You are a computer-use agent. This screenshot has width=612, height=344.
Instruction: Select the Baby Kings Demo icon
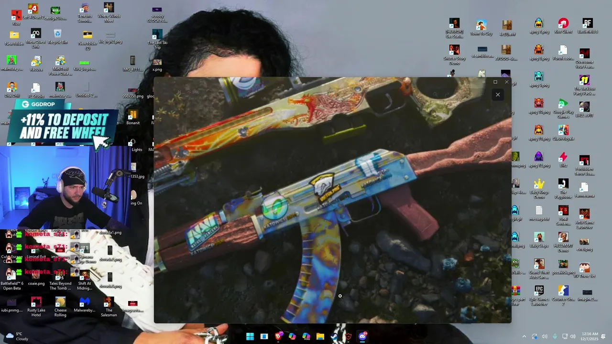tap(539, 188)
